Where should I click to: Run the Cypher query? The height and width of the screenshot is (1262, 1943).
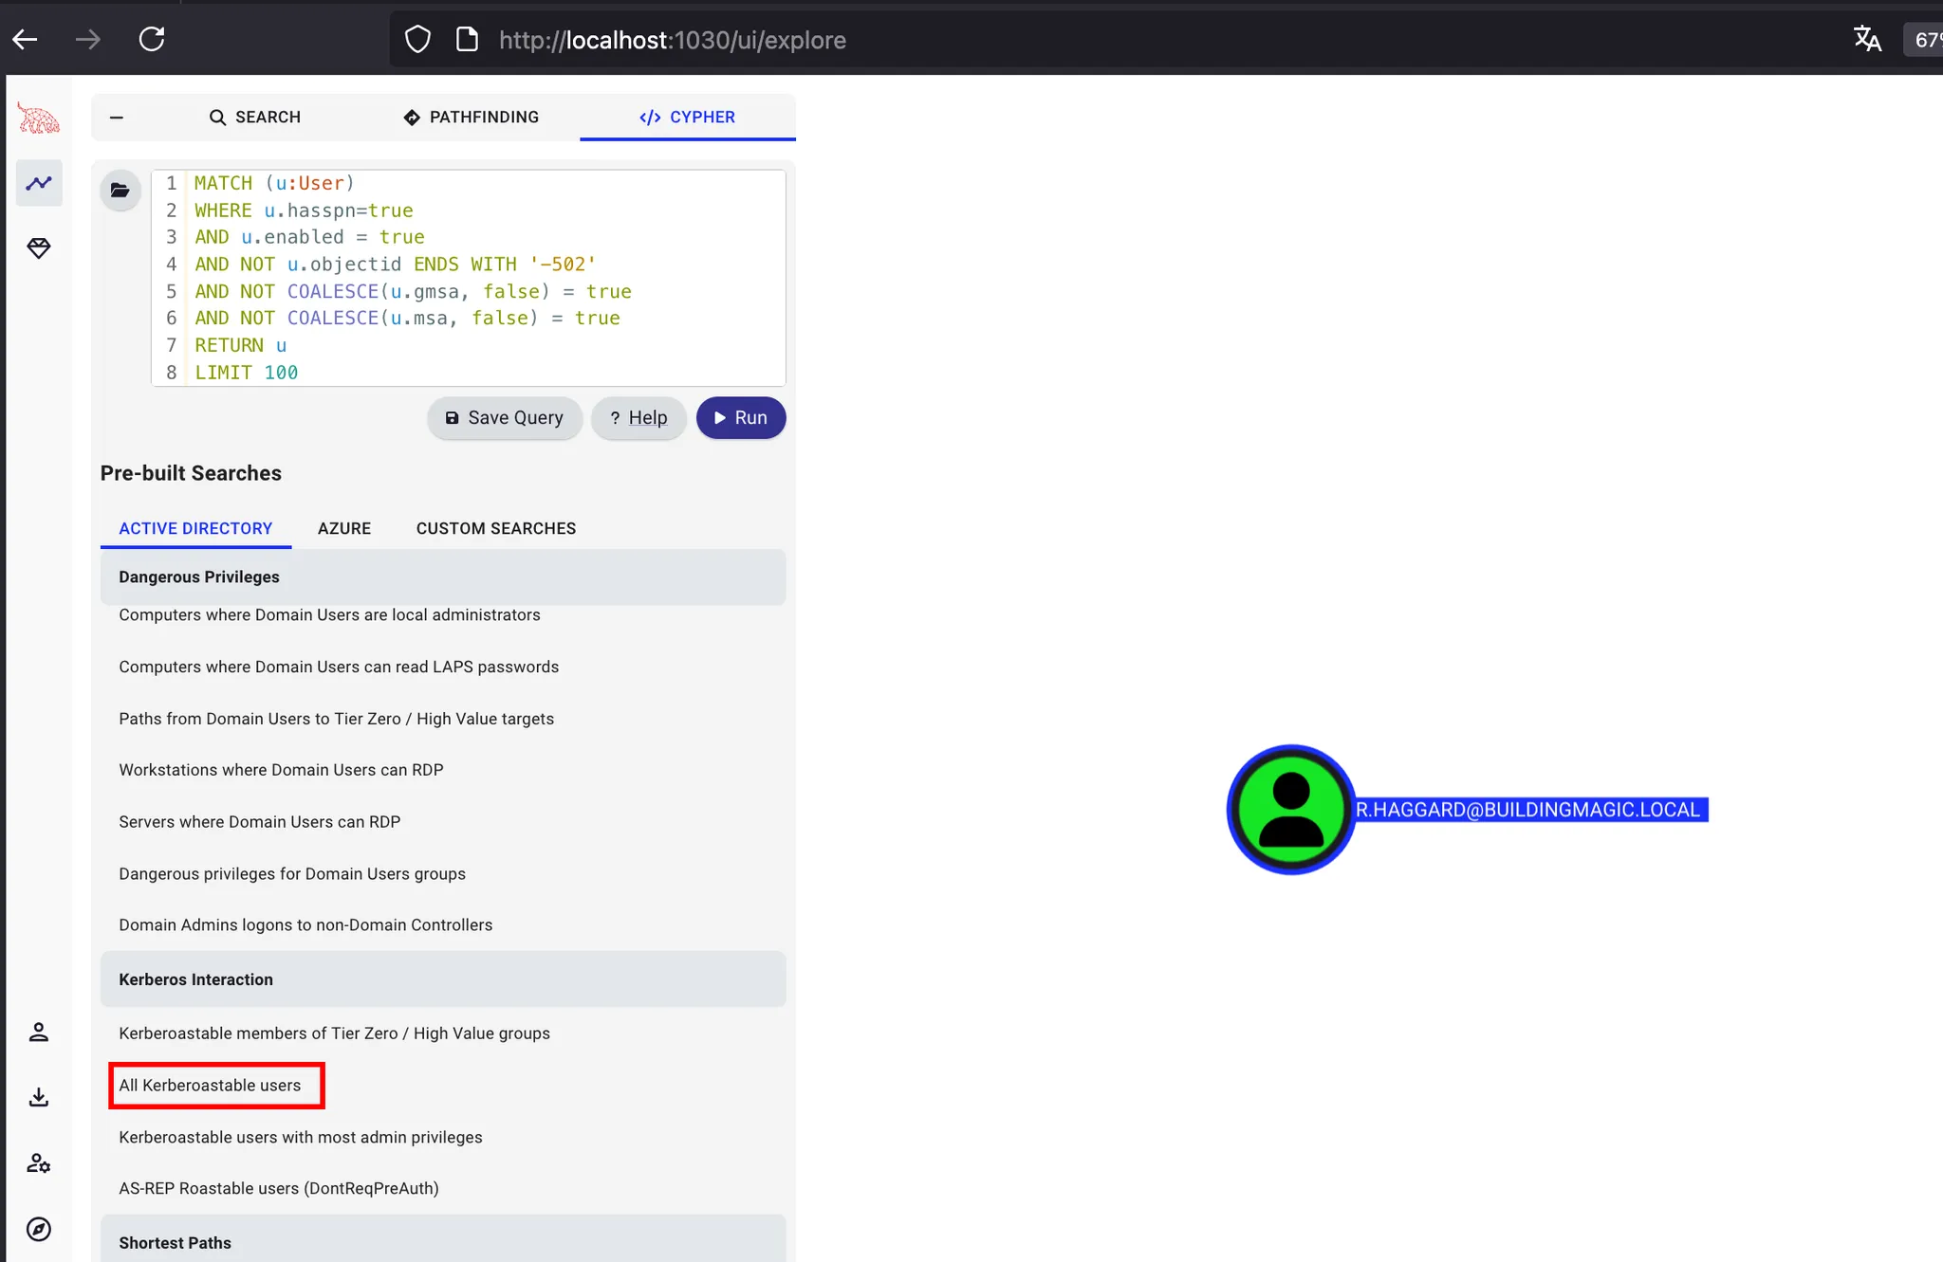click(740, 418)
